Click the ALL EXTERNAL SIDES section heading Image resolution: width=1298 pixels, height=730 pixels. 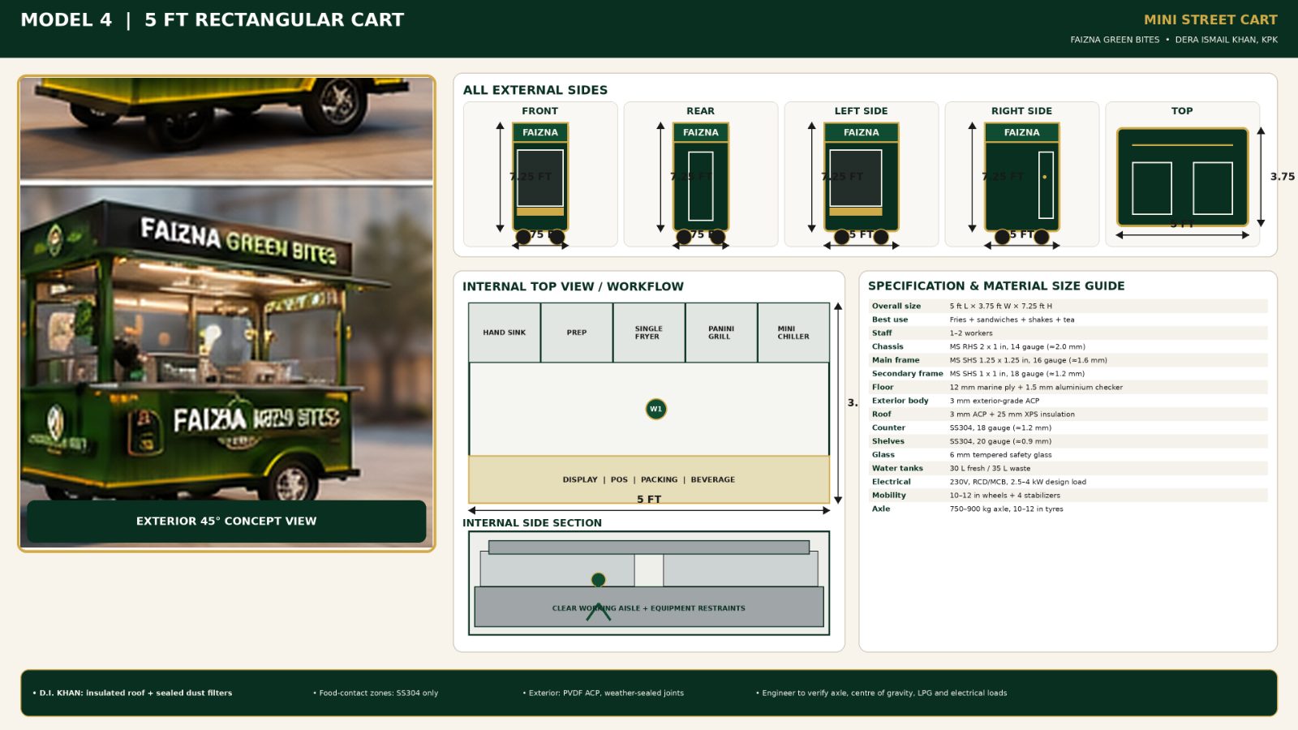[x=535, y=90]
